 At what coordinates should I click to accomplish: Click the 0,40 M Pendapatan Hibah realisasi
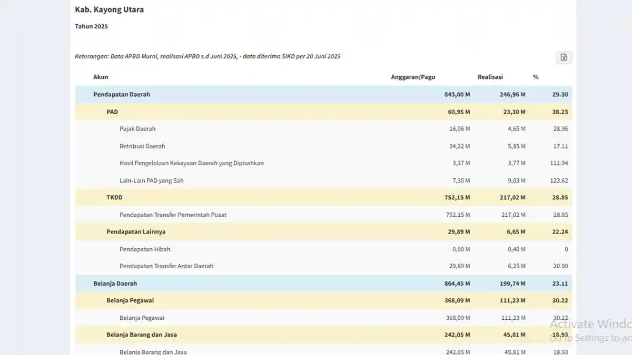[516, 249]
